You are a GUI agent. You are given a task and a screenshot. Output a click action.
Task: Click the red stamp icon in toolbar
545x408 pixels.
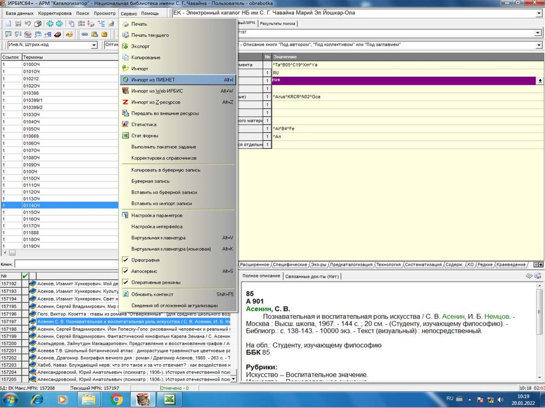(x=57, y=34)
